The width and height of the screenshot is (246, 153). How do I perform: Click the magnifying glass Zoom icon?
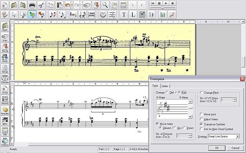[x=105, y=5]
